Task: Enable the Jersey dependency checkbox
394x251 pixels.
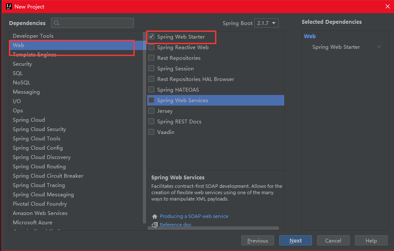Action: click(151, 111)
